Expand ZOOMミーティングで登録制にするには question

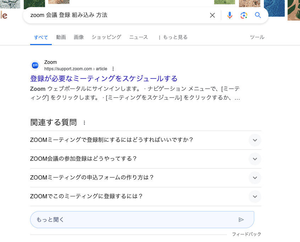click(255, 140)
